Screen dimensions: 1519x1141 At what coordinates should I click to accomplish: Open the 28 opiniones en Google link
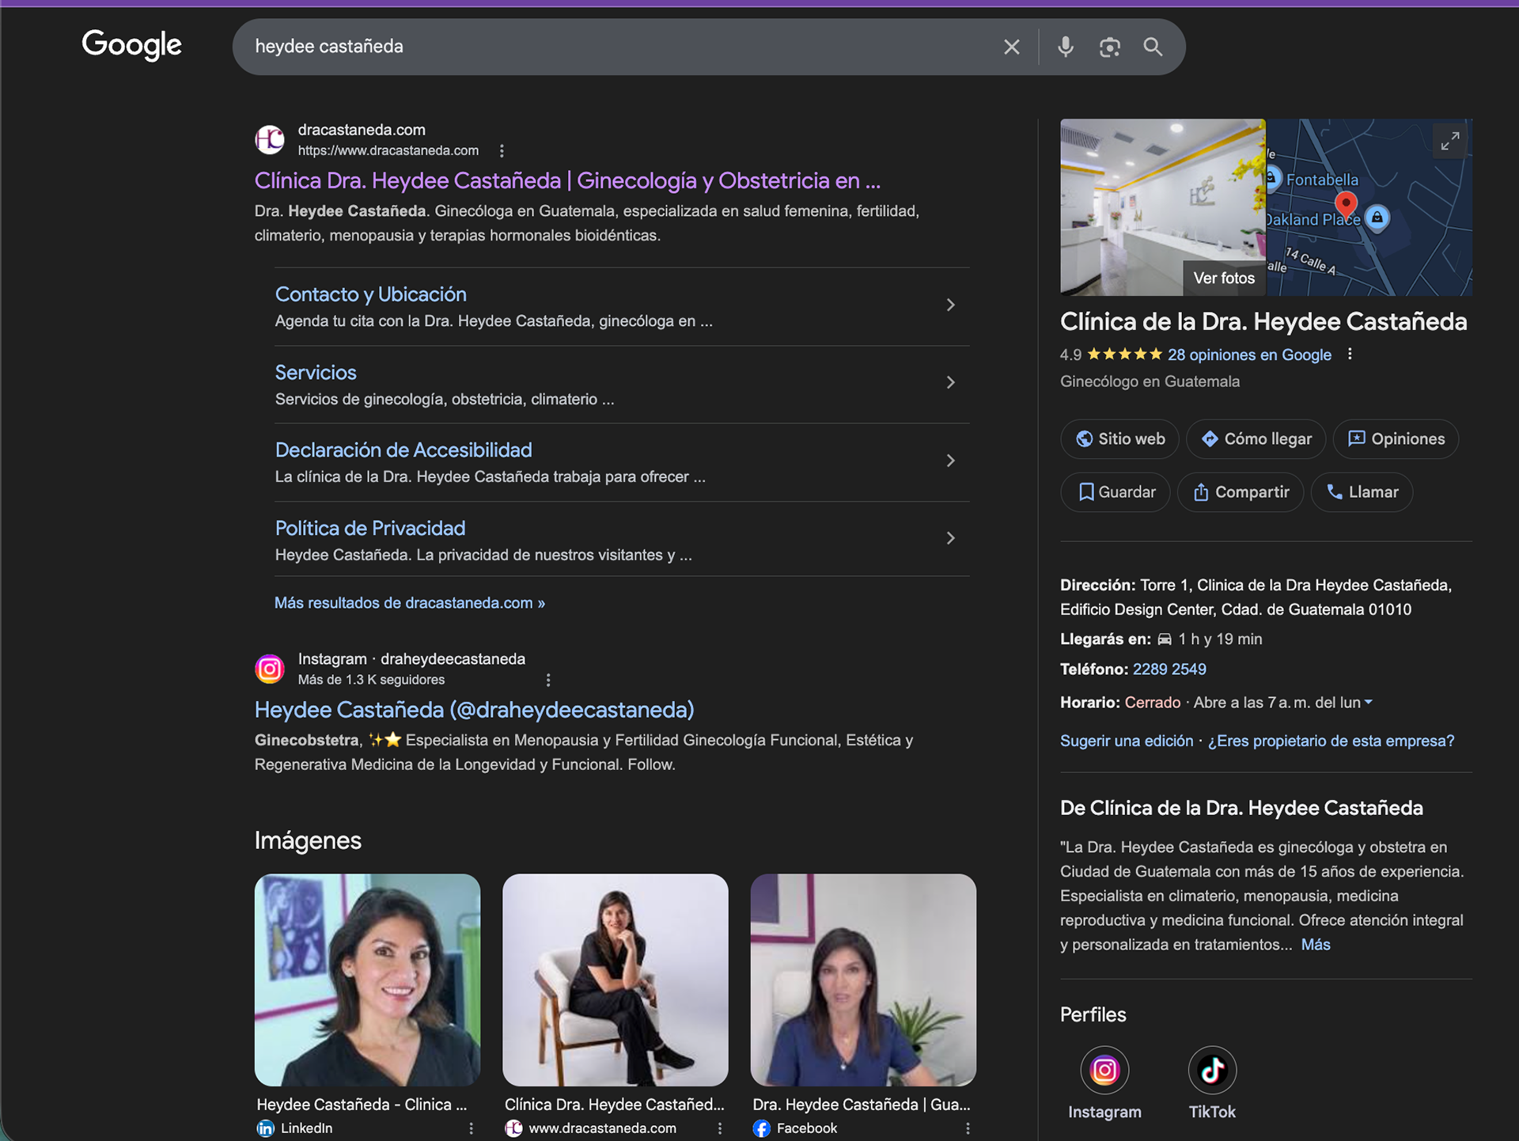[x=1248, y=354]
